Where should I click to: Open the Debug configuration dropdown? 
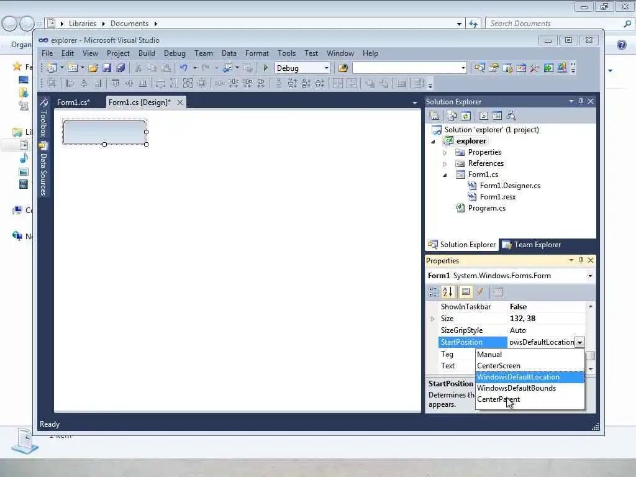tap(326, 68)
